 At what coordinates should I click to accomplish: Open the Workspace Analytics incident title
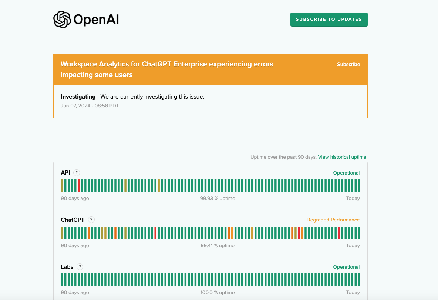166,69
